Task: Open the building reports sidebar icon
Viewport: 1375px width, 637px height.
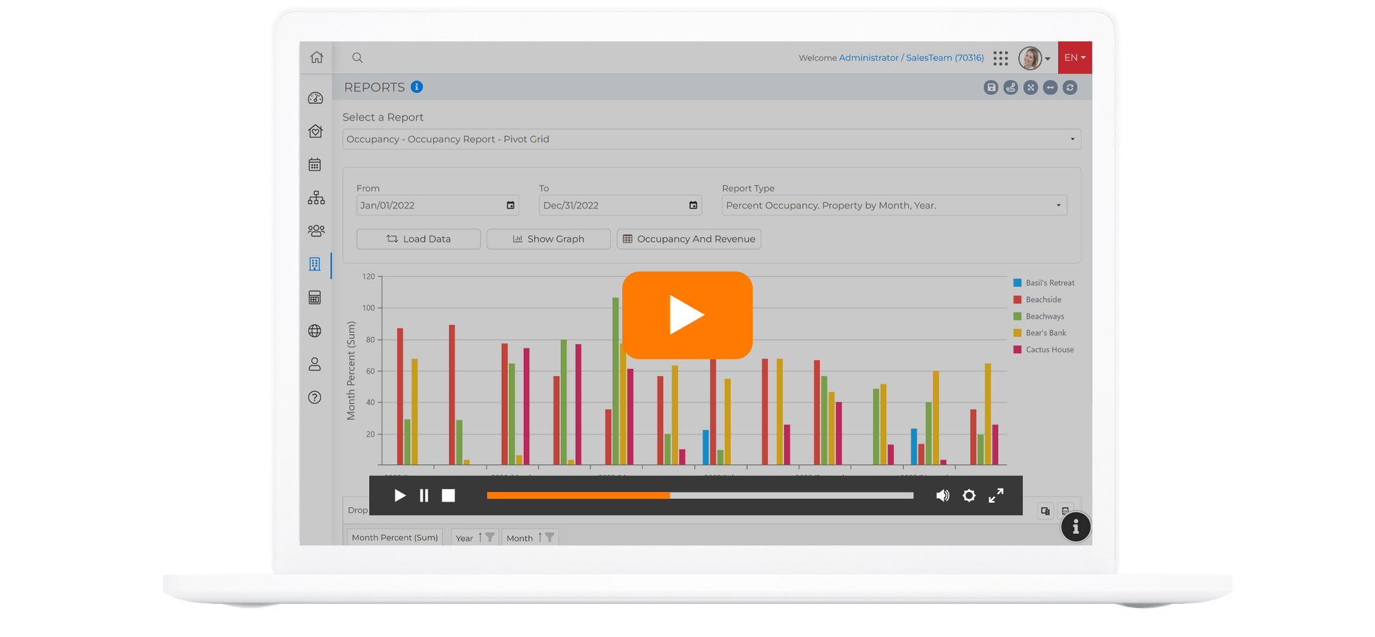Action: pyautogui.click(x=315, y=265)
